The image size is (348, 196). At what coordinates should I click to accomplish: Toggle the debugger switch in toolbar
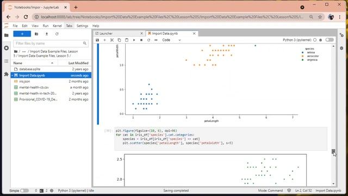[330, 40]
